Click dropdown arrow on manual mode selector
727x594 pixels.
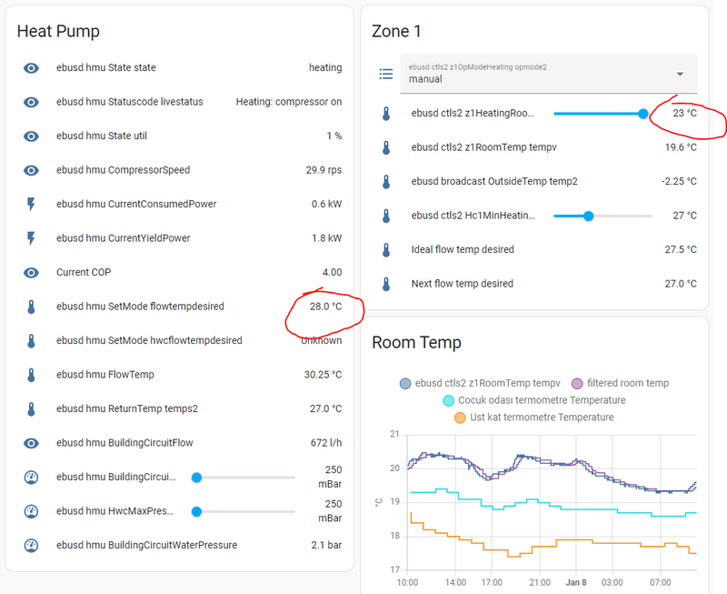(680, 74)
